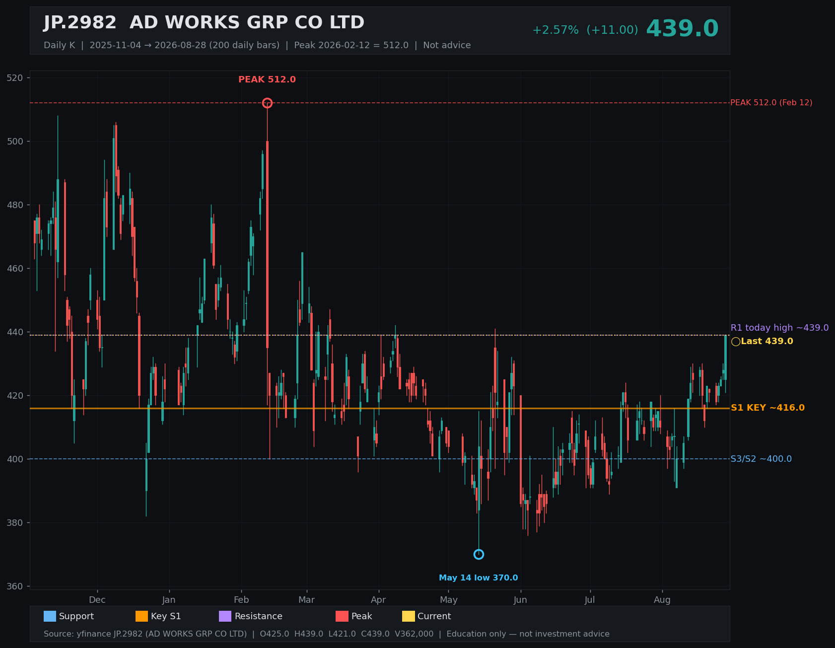Click the Mar date axis label
Viewport: 835px width, 648px height.
point(307,600)
